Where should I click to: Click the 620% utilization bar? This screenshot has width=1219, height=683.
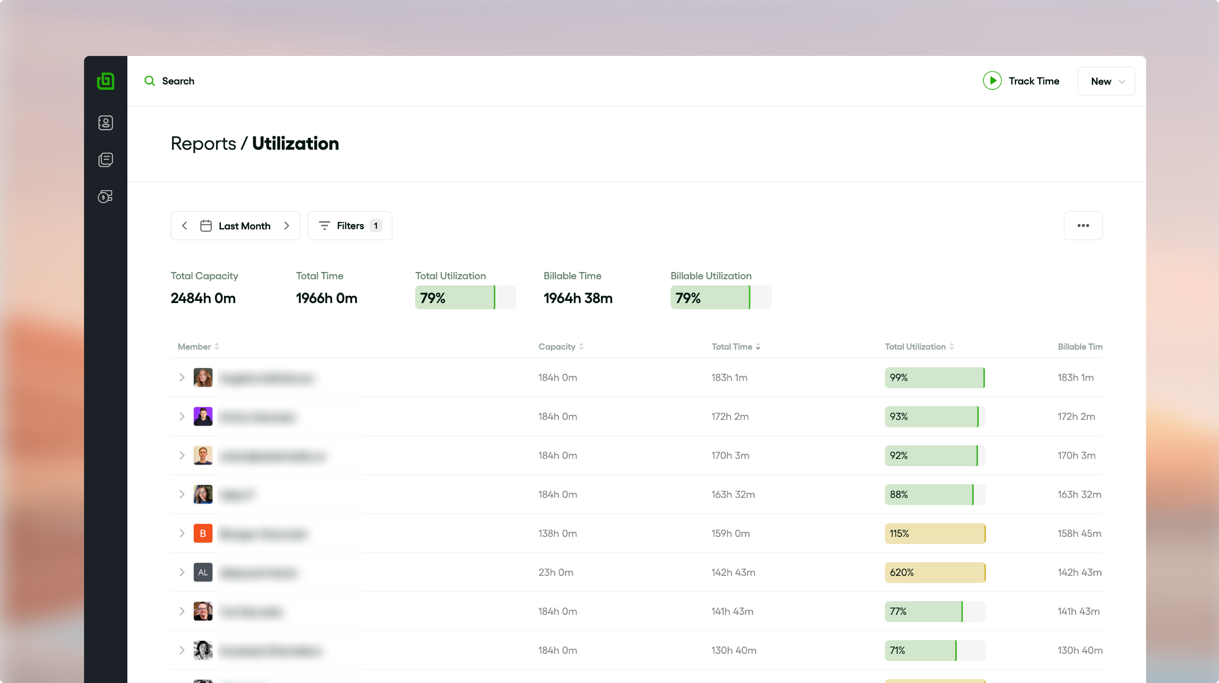(934, 572)
